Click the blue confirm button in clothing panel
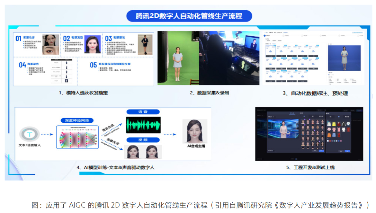376x213 pixels. click(x=347, y=151)
